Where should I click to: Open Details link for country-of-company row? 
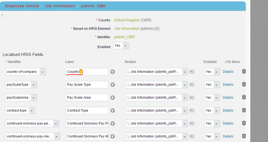tap(228, 72)
